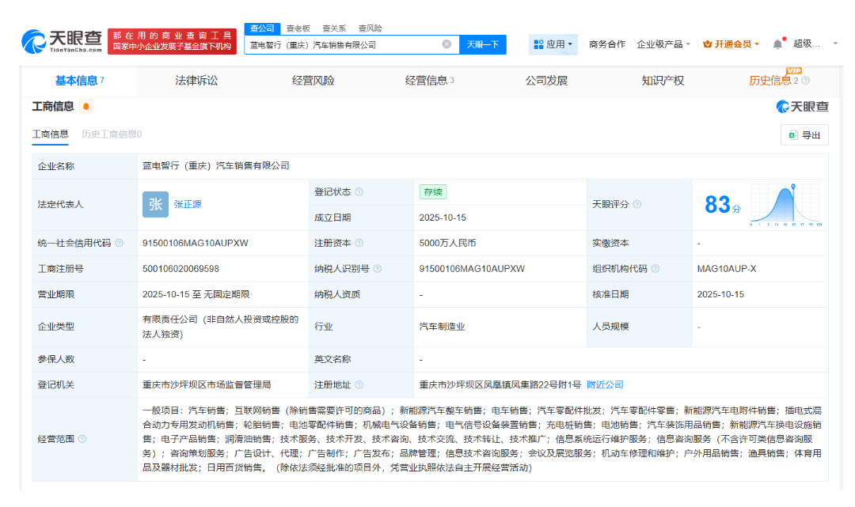Click the Tianyancha logo icon
This screenshot has height=507, width=855.
pos(33,41)
